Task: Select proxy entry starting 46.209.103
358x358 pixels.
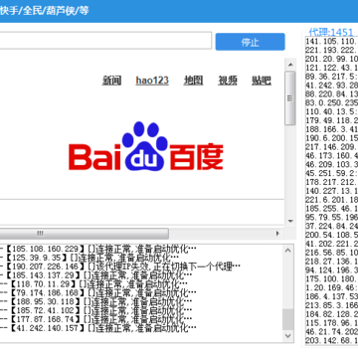Action: click(x=331, y=164)
